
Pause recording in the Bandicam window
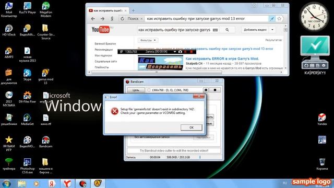pos(206,90)
